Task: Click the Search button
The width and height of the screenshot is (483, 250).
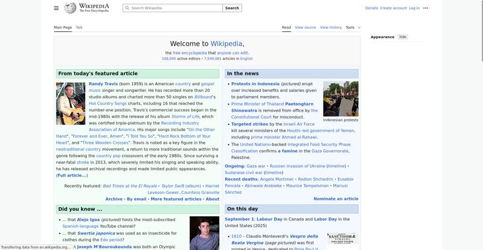Action: (x=232, y=8)
